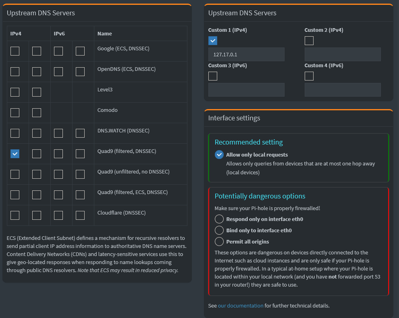Select Respond only on interface eth0
Image resolution: width=399 pixels, height=318 pixels.
pyautogui.click(x=219, y=219)
